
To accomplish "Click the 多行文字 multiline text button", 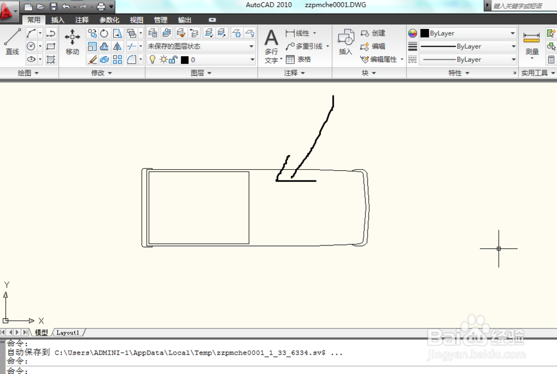I will 272,47.
